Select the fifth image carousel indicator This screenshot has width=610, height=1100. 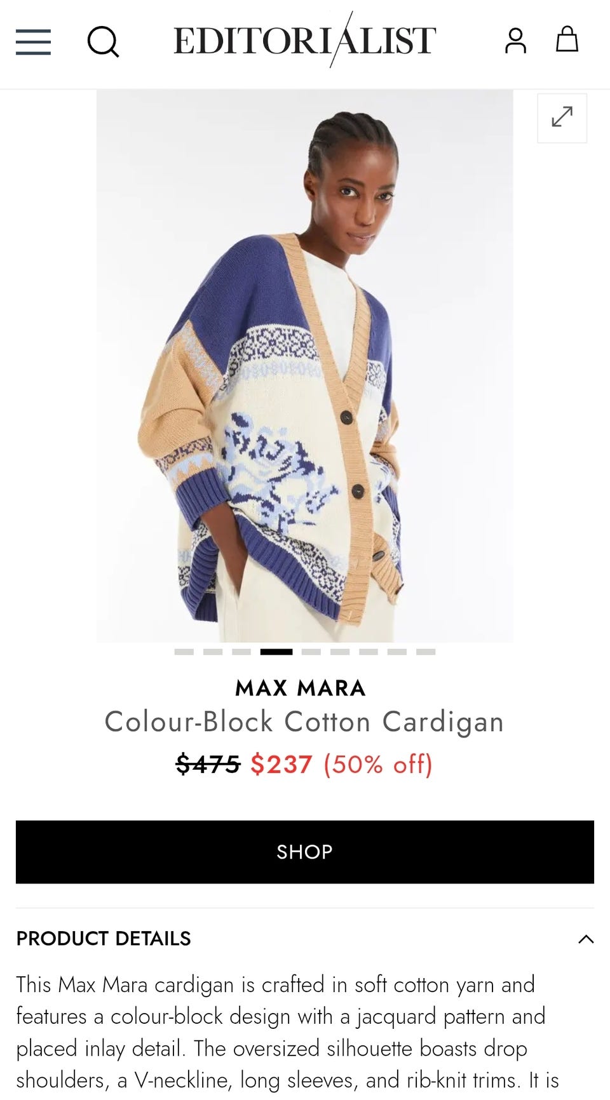pyautogui.click(x=311, y=652)
